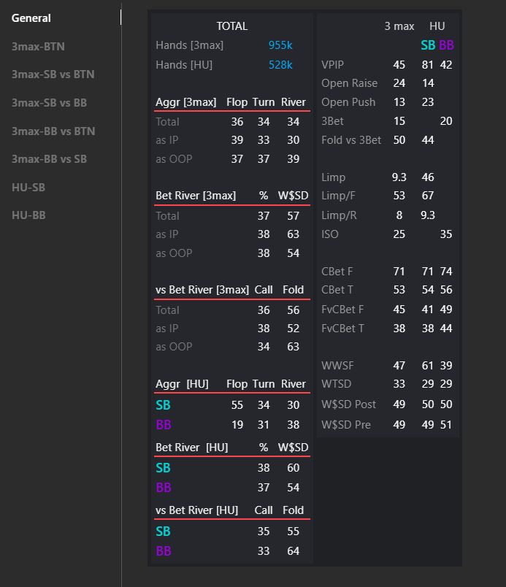This screenshot has width=506, height=587.
Task: Click the Aggr [HU] section header
Action: [182, 384]
